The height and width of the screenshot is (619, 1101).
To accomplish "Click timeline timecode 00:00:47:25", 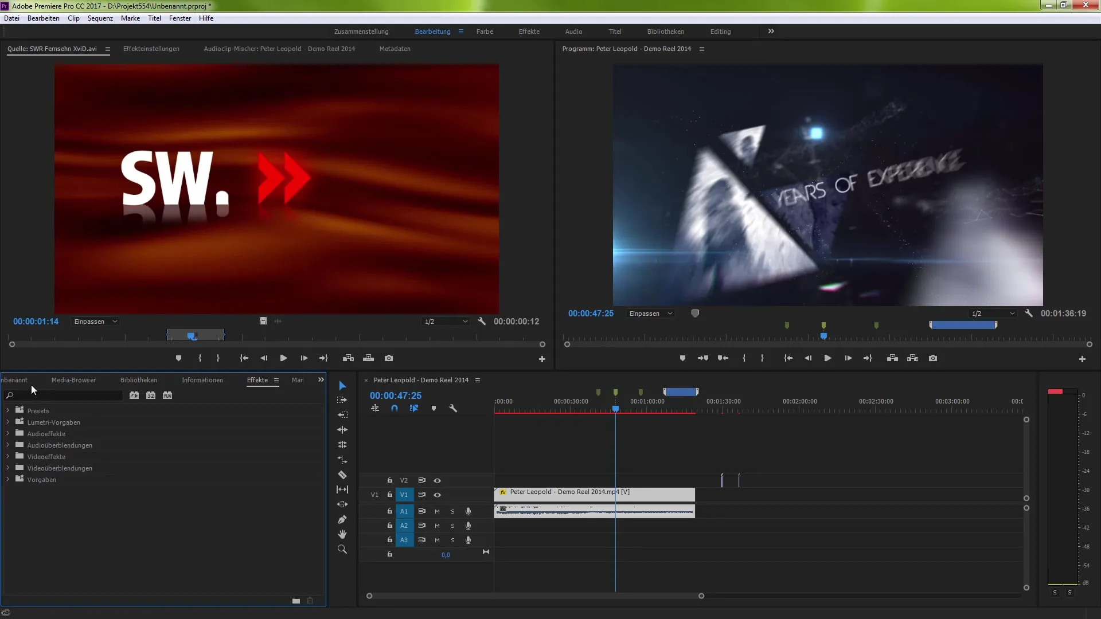I will (396, 395).
